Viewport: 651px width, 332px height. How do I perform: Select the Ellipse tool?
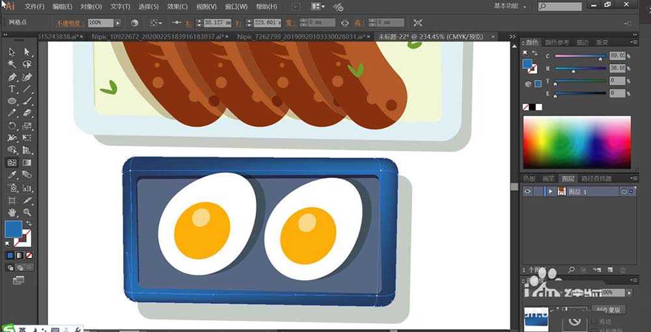[12, 101]
